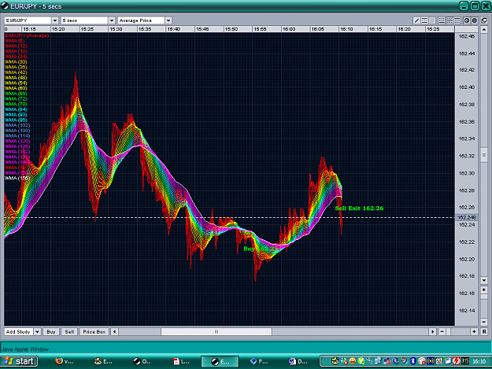Click the Price Box button
The height and width of the screenshot is (369, 492).
[94, 331]
